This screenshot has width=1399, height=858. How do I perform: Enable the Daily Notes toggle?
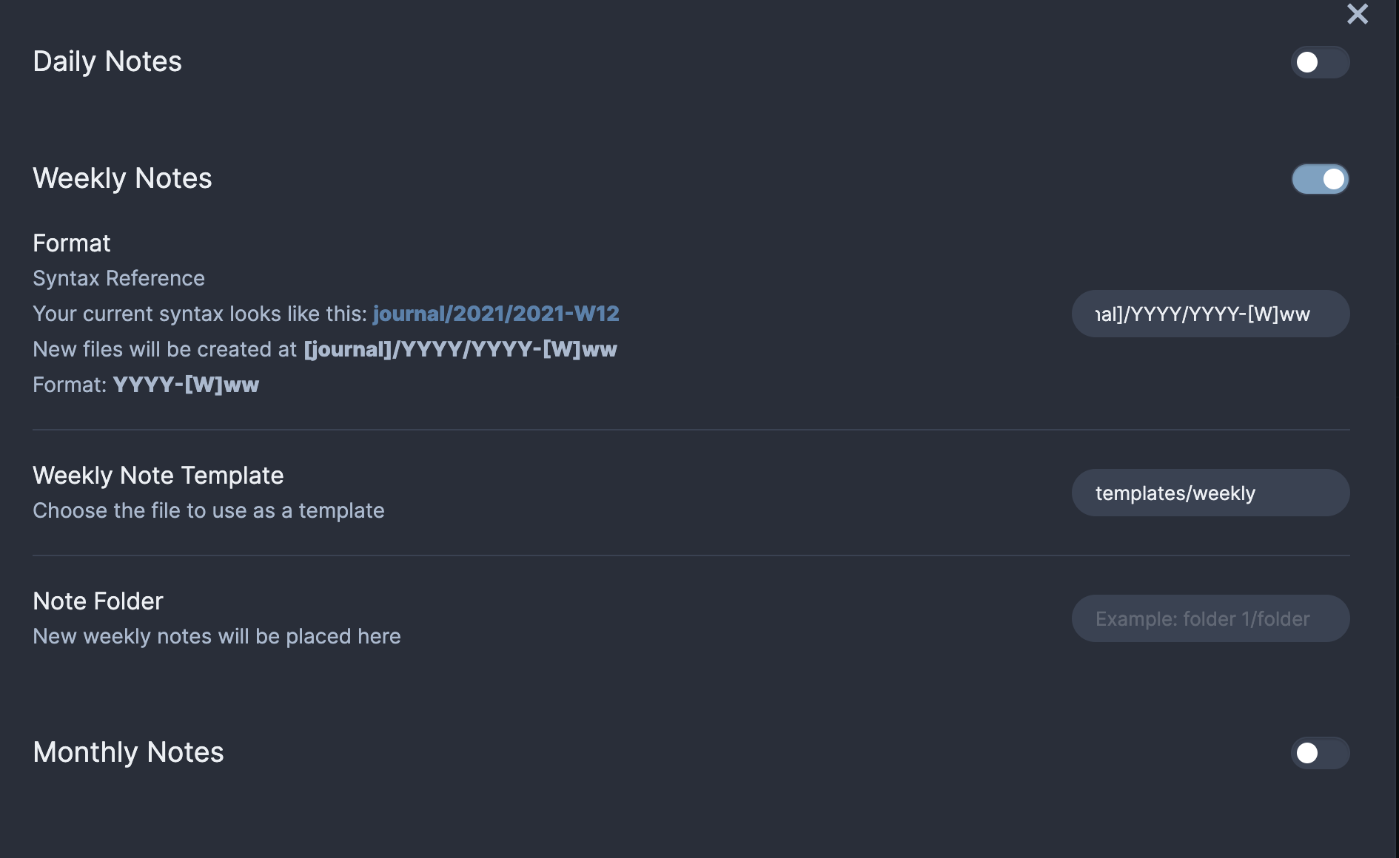point(1320,62)
